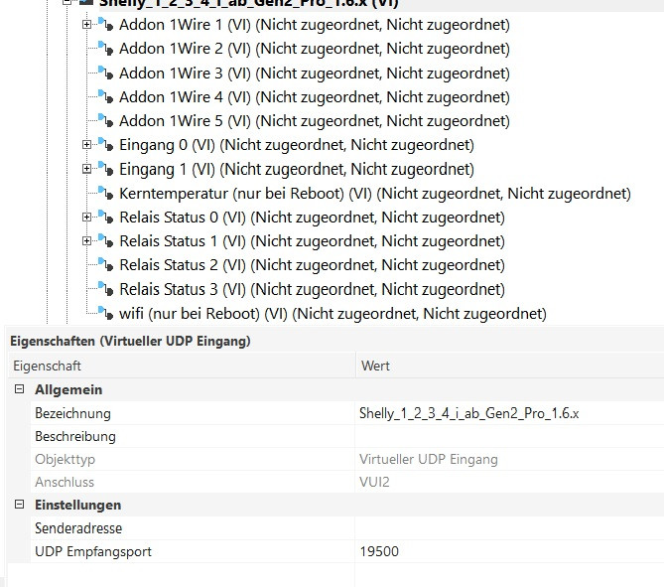Screen dimensions: 664x587
Task: Click the Relais Status 1 icon
Action: point(106,240)
